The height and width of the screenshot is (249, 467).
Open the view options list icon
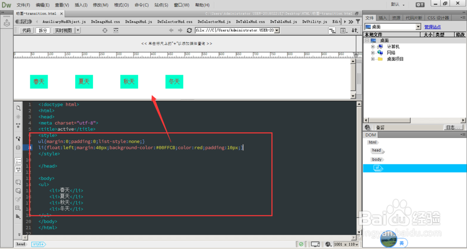point(344,30)
